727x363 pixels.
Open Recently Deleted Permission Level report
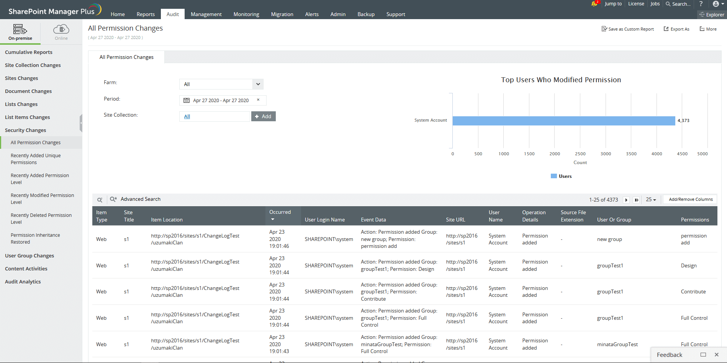pos(41,218)
